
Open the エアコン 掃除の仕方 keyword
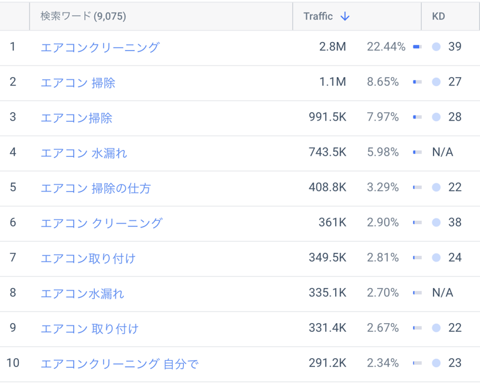click(95, 188)
